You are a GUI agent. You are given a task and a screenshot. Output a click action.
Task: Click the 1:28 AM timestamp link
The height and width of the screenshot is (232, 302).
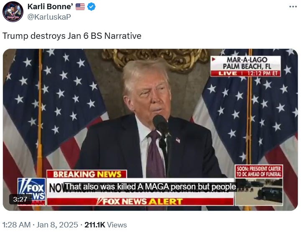click(16, 224)
